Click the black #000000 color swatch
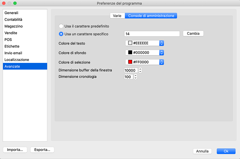The height and width of the screenshot is (159, 240). point(130,53)
